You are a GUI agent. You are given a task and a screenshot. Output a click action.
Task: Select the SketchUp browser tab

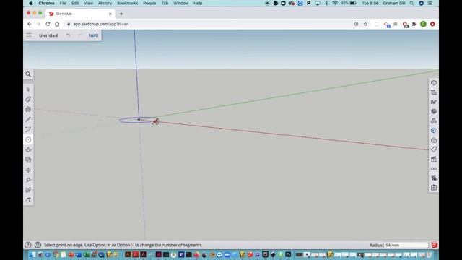tap(80, 14)
